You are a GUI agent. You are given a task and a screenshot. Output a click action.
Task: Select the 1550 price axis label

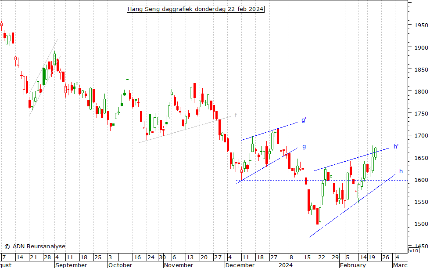click(x=421, y=202)
